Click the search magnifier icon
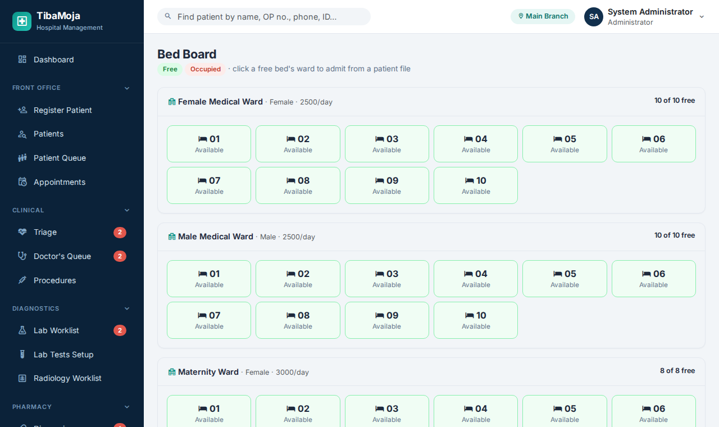The height and width of the screenshot is (427, 719). pyautogui.click(x=168, y=16)
